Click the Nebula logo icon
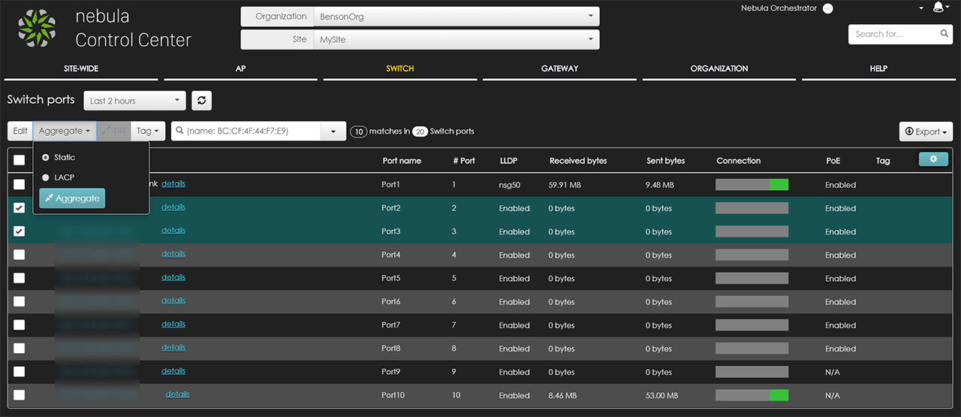Screen dimensions: 961x417 [x=37, y=29]
